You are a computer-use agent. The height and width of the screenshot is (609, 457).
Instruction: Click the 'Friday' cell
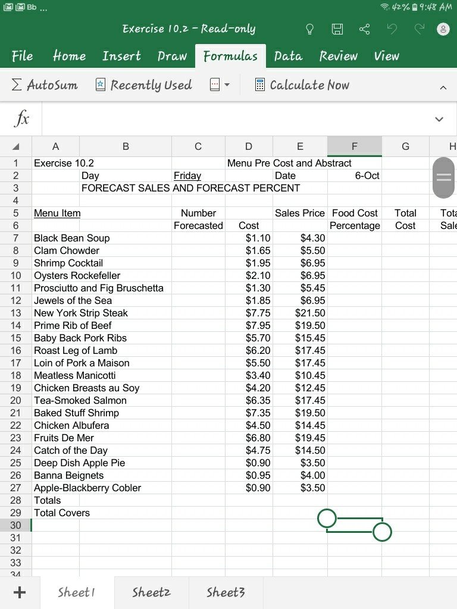[198, 175]
